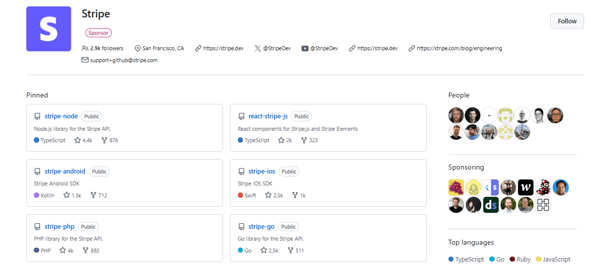Click the Kotlin purple language dot
The height and width of the screenshot is (267, 596).
[x=36, y=195]
